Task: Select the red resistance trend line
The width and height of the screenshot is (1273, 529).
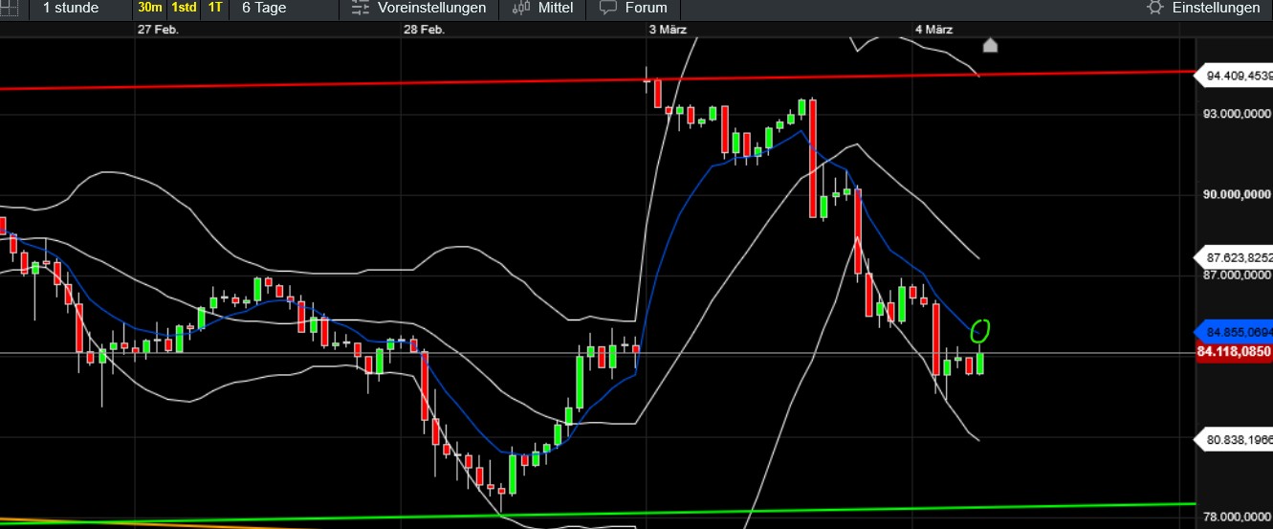Action: point(598,80)
